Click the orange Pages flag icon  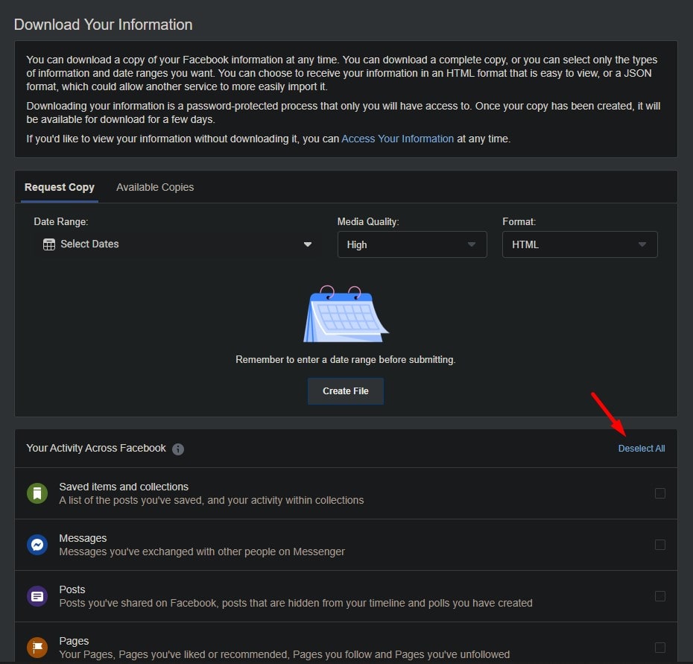pyautogui.click(x=37, y=647)
